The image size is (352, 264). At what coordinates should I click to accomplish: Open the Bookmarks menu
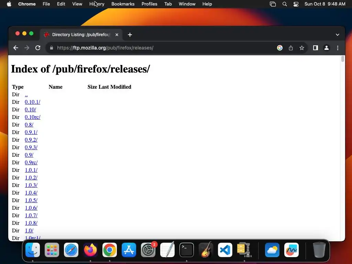123,4
